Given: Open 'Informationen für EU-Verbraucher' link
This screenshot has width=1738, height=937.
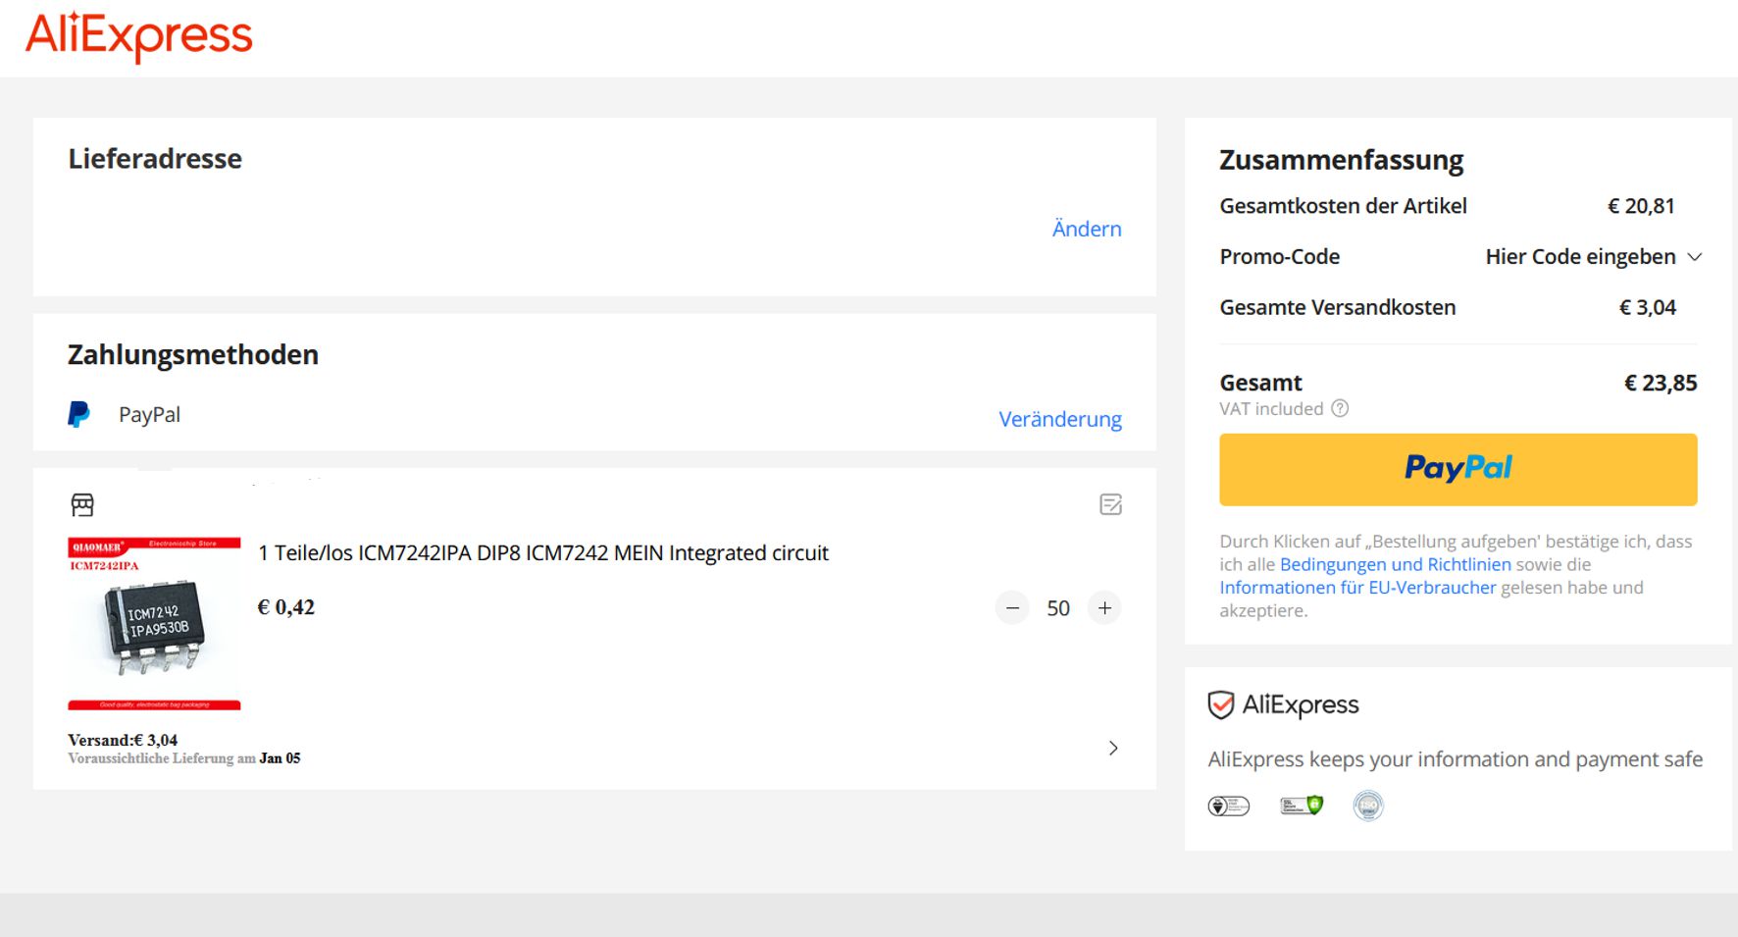Looking at the screenshot, I should (1357, 588).
